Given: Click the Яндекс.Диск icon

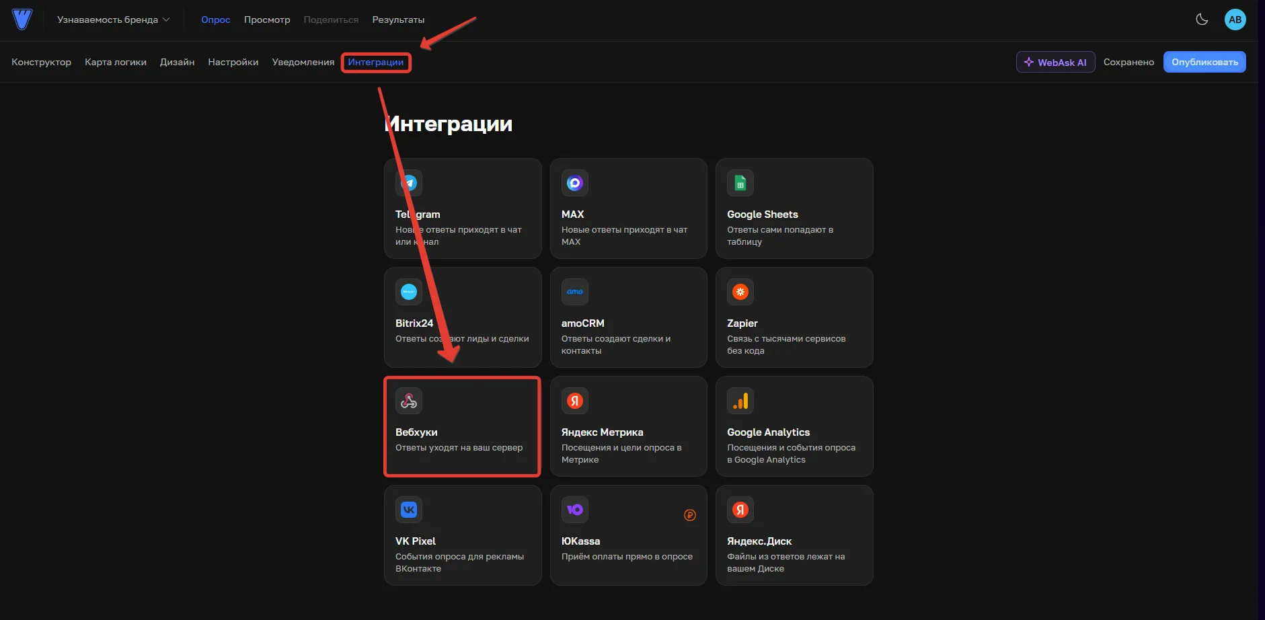Looking at the screenshot, I should [740, 510].
